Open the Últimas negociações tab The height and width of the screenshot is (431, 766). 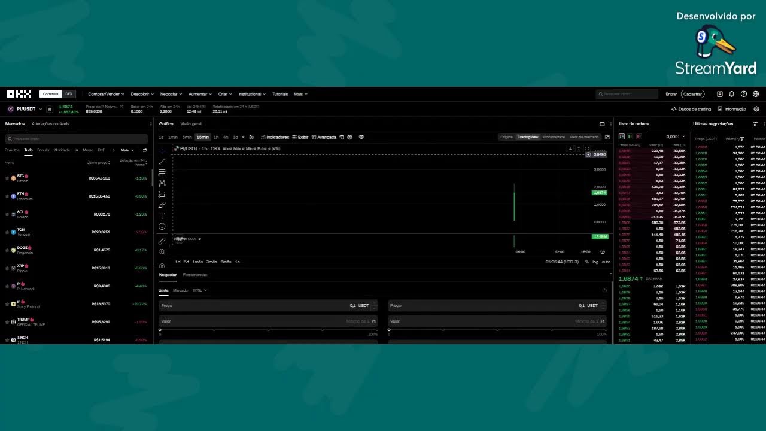tap(713, 124)
